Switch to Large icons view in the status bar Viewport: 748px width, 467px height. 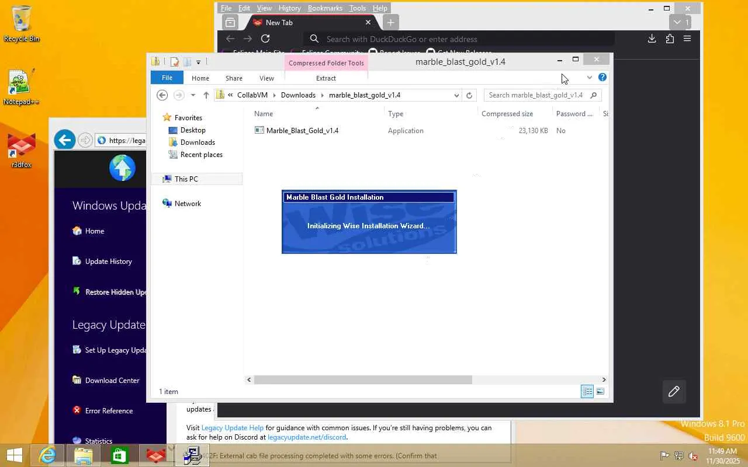[600, 392]
